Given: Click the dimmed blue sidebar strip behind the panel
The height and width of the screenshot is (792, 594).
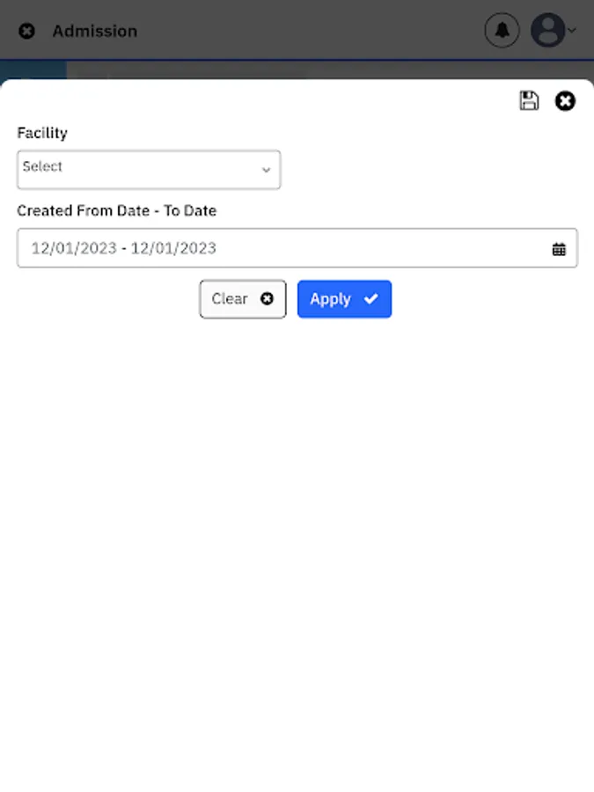Looking at the screenshot, I should click(x=33, y=70).
